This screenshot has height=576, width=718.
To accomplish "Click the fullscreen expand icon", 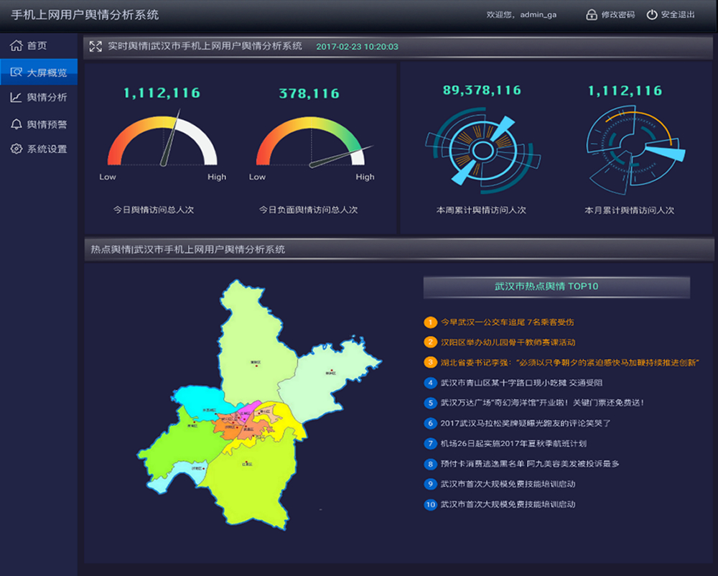I will click(x=95, y=47).
